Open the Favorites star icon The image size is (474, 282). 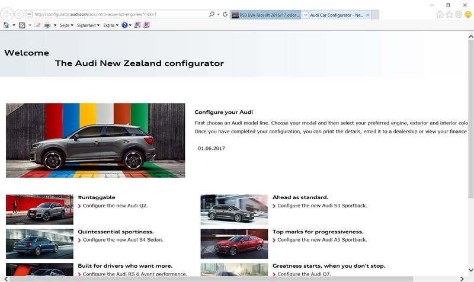pyautogui.click(x=449, y=14)
